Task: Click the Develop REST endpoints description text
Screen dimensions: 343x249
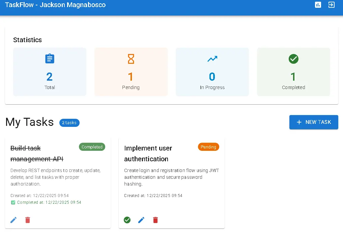Action: coord(56,177)
